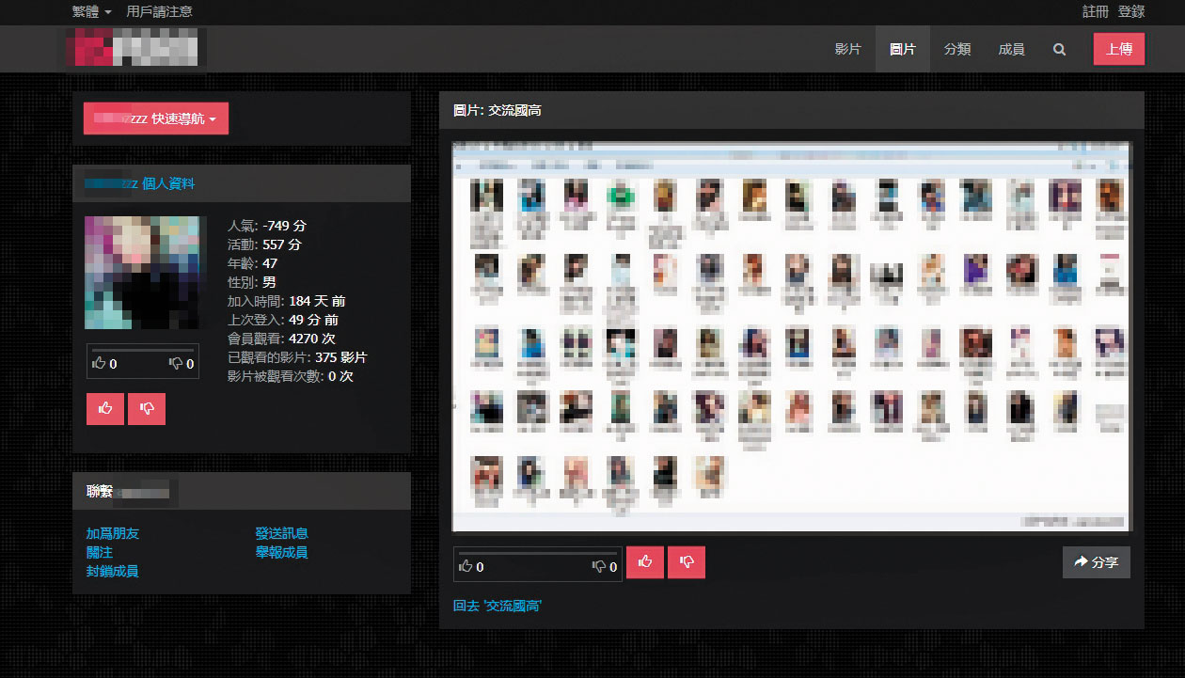This screenshot has width=1185, height=678.
Task: Click the picture rating bar below image
Action: coord(537,564)
